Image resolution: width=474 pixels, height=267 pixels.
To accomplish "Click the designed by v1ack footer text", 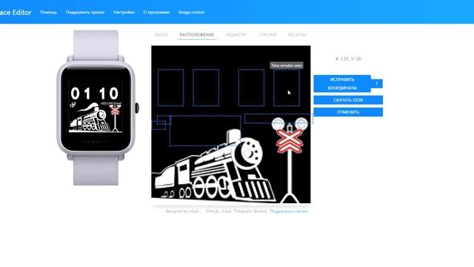I will pyautogui.click(x=182, y=211).
